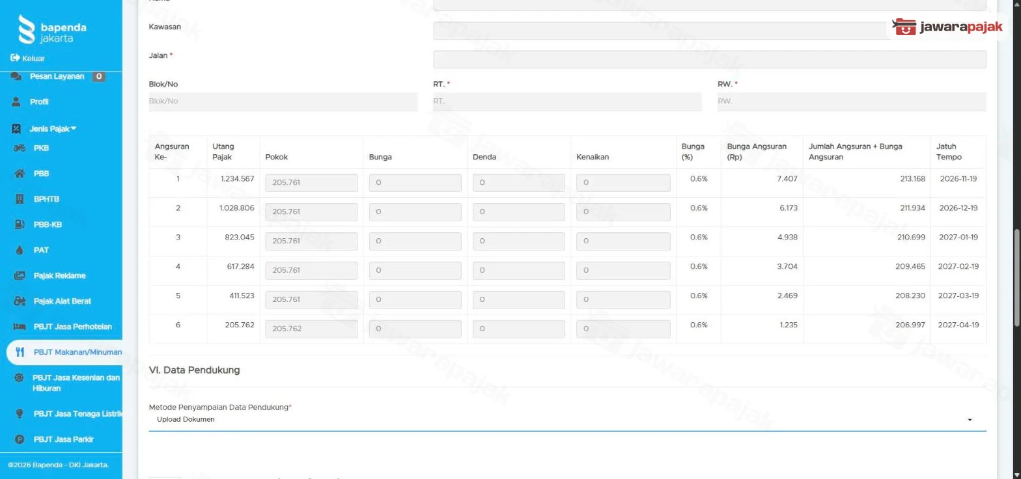Click the PKB motorcycle icon
Viewport: 1021px width, 479px height.
[x=20, y=148]
